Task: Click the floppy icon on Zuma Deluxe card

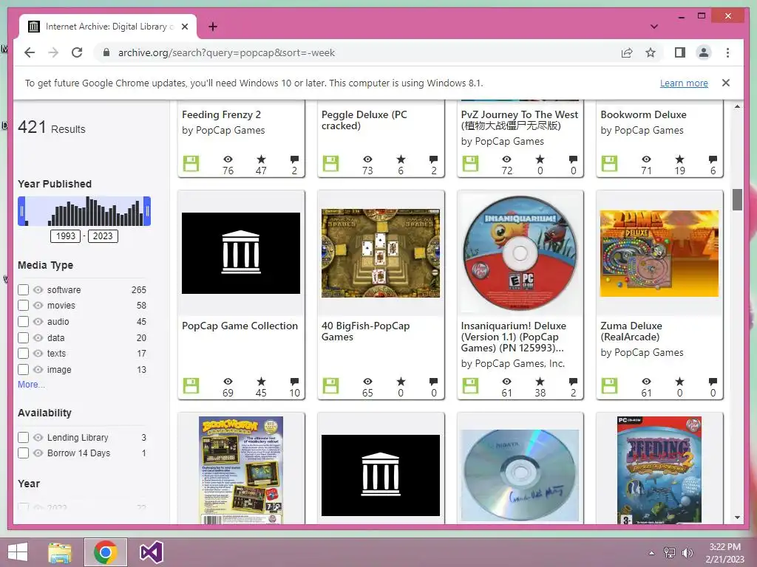Action: tap(609, 385)
